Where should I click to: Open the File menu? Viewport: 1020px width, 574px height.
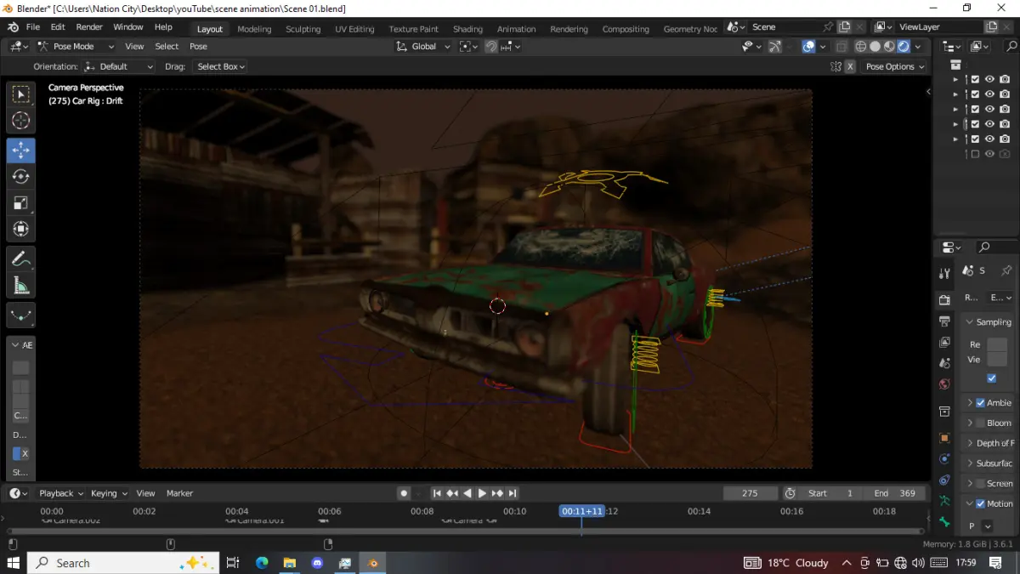pos(32,27)
